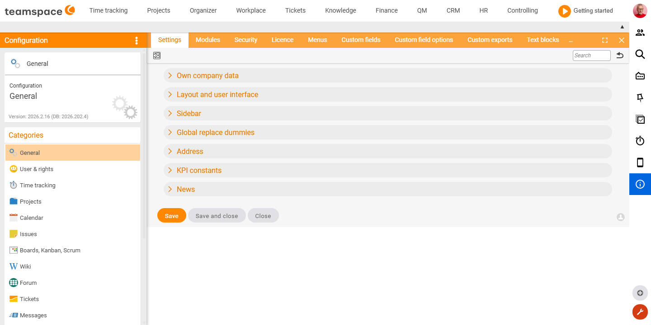Screen dimensions: 651x325
Task: Click the gray plus circle button
Action: tap(640, 293)
